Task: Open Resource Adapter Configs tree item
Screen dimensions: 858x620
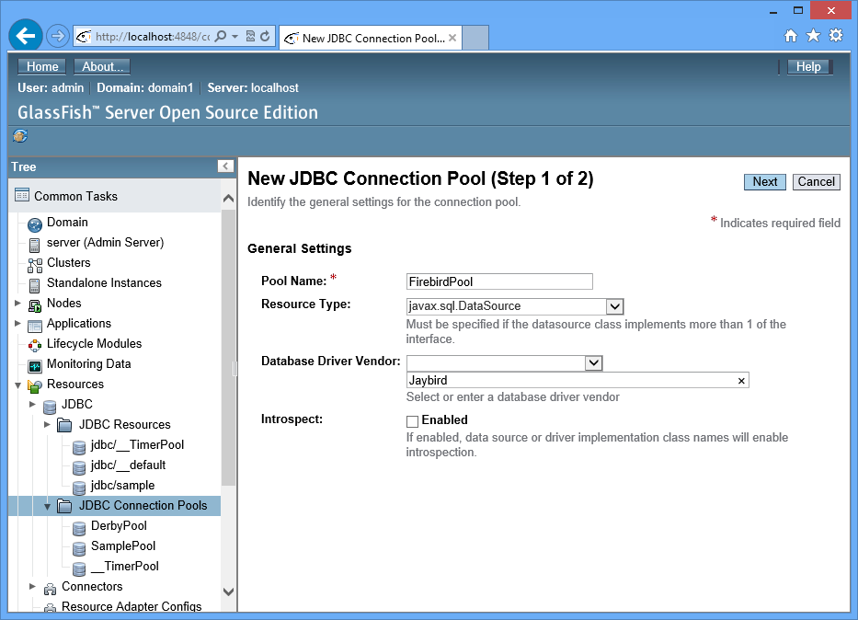Action: pos(132,606)
